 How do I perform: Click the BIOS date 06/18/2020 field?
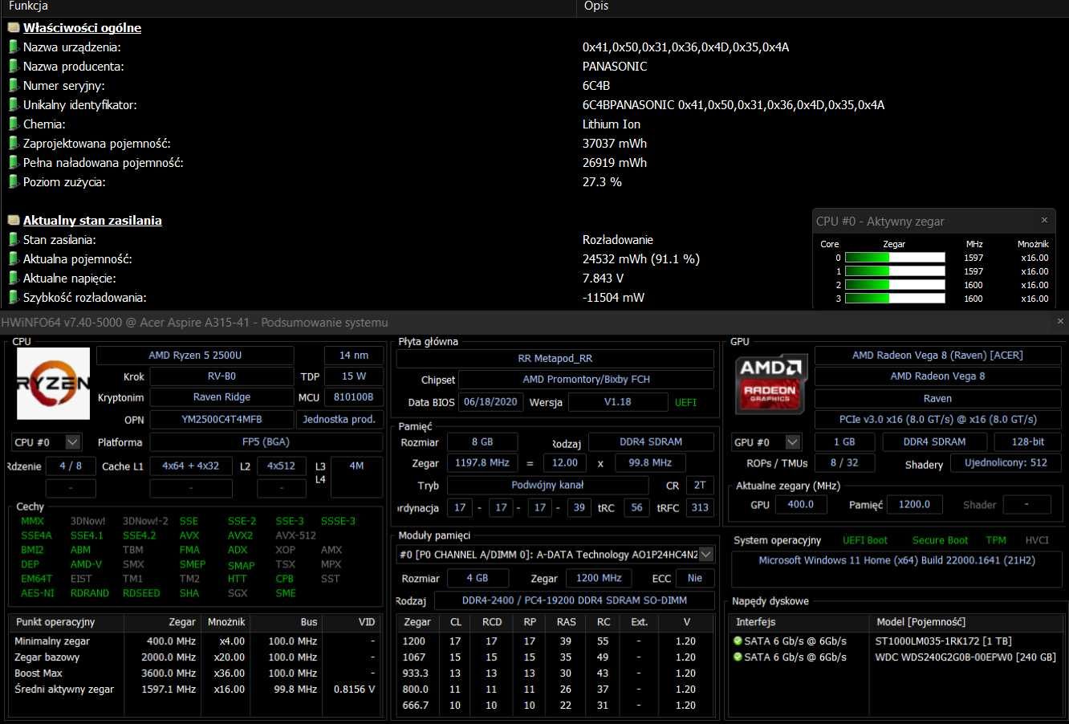pyautogui.click(x=491, y=402)
